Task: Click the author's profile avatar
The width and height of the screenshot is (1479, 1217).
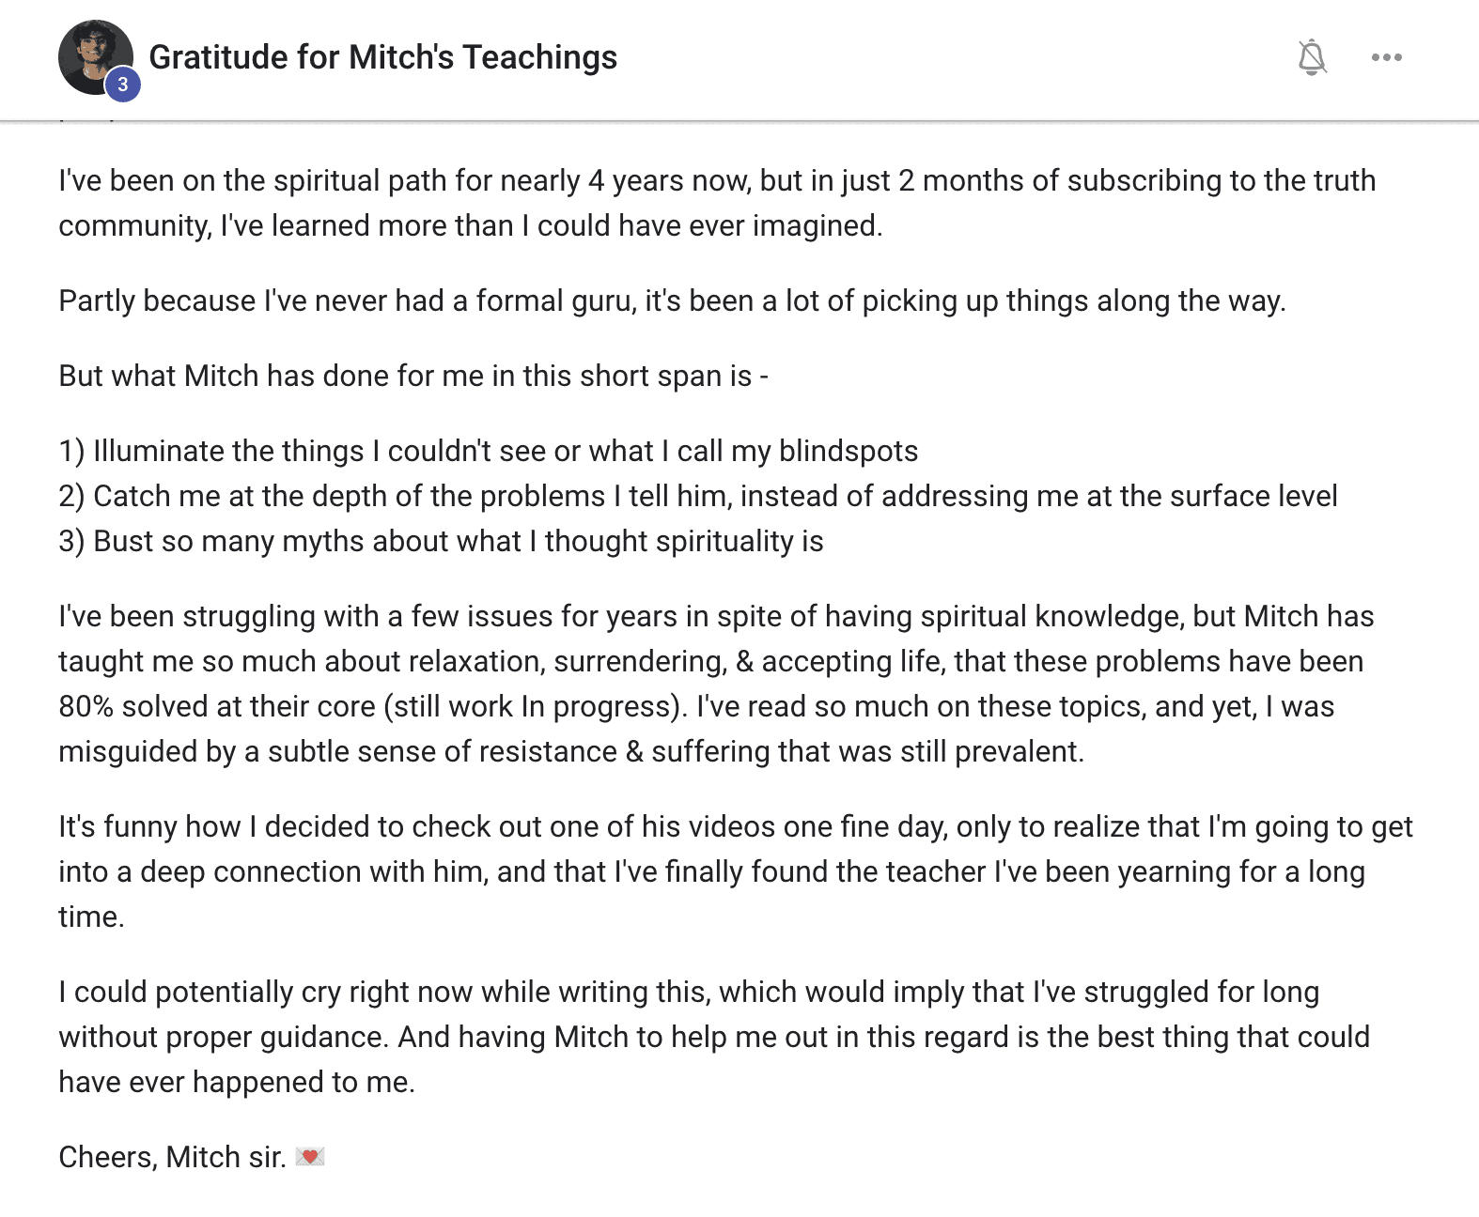Action: [x=94, y=55]
